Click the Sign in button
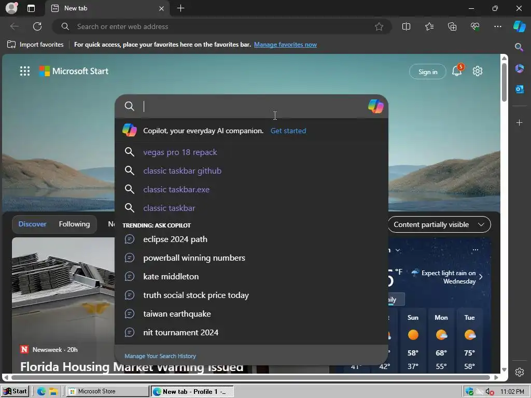 pyautogui.click(x=427, y=72)
